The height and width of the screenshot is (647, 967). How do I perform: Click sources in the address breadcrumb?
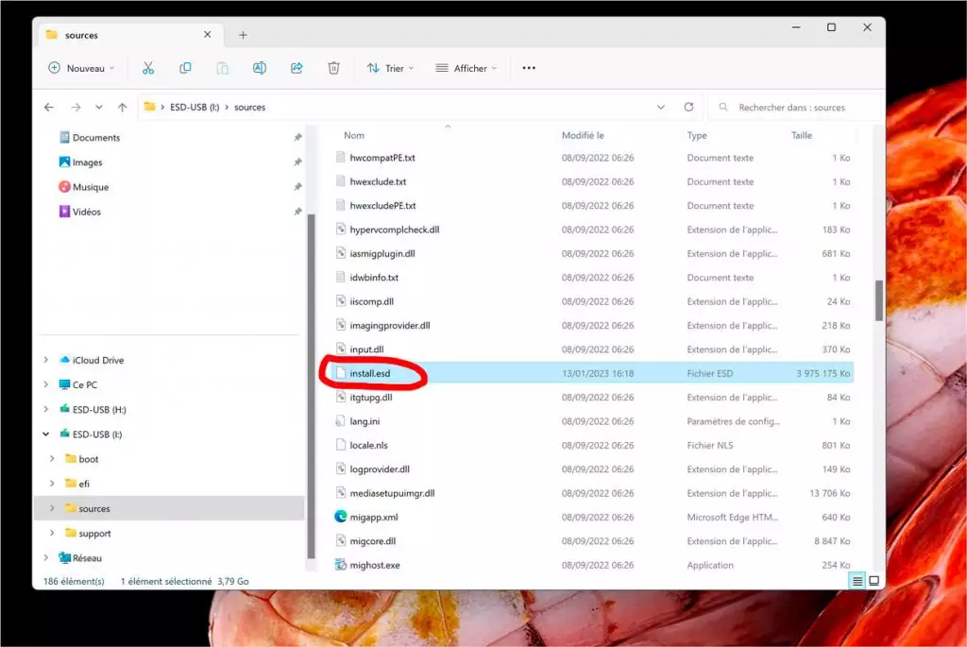249,108
